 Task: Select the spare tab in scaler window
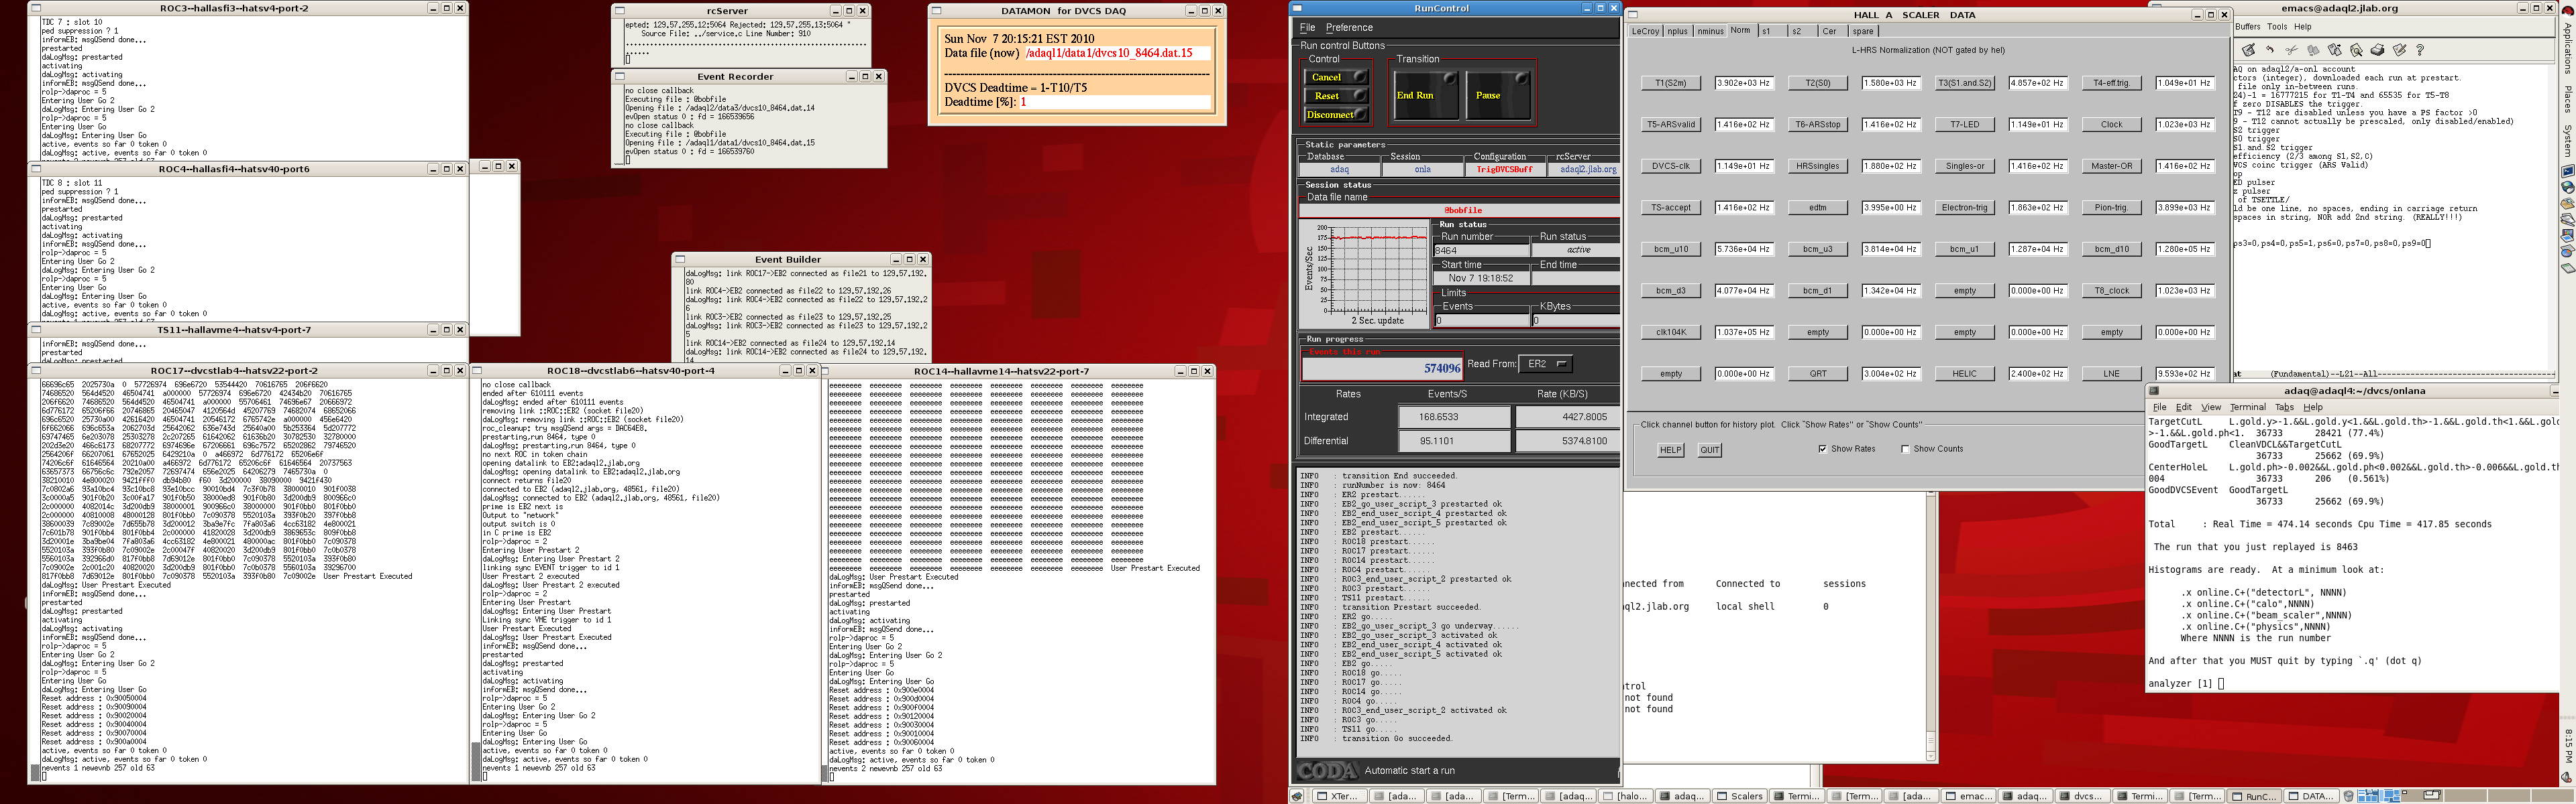click(1863, 31)
